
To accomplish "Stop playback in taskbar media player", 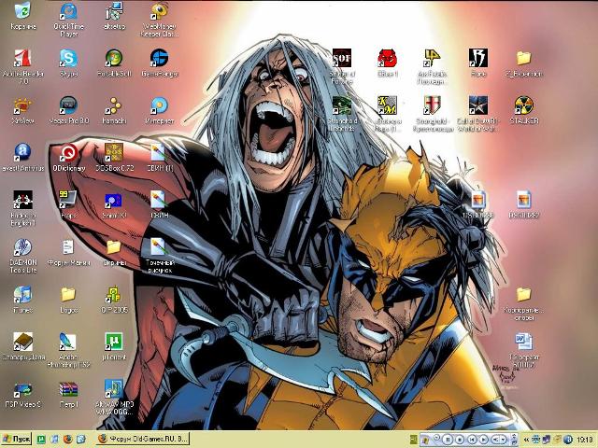I will (460, 440).
